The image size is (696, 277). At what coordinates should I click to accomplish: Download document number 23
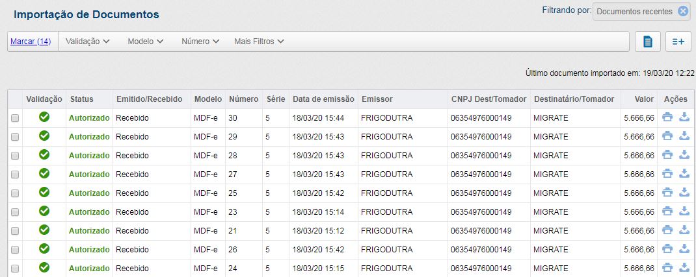[684, 211]
